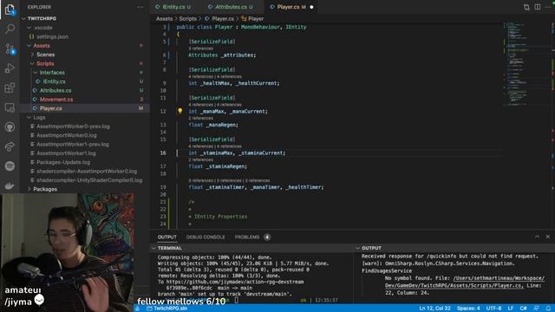Click the open changes icon in editor toolbar

click(x=526, y=7)
